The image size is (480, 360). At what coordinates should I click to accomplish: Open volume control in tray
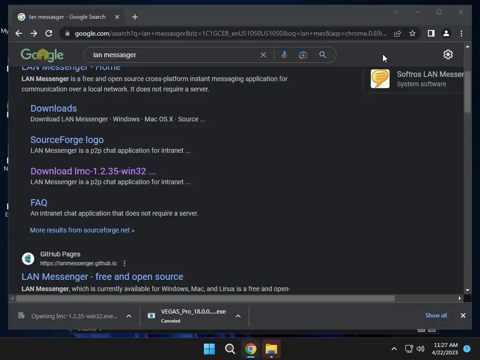pyautogui.click(x=420, y=349)
